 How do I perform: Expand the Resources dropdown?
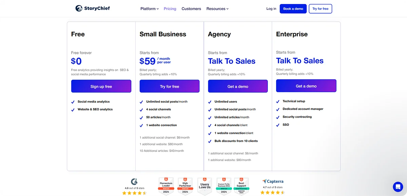click(x=217, y=8)
